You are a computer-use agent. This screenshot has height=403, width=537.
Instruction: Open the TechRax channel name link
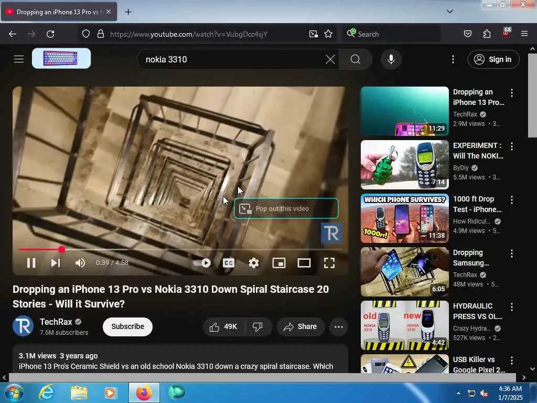56,322
